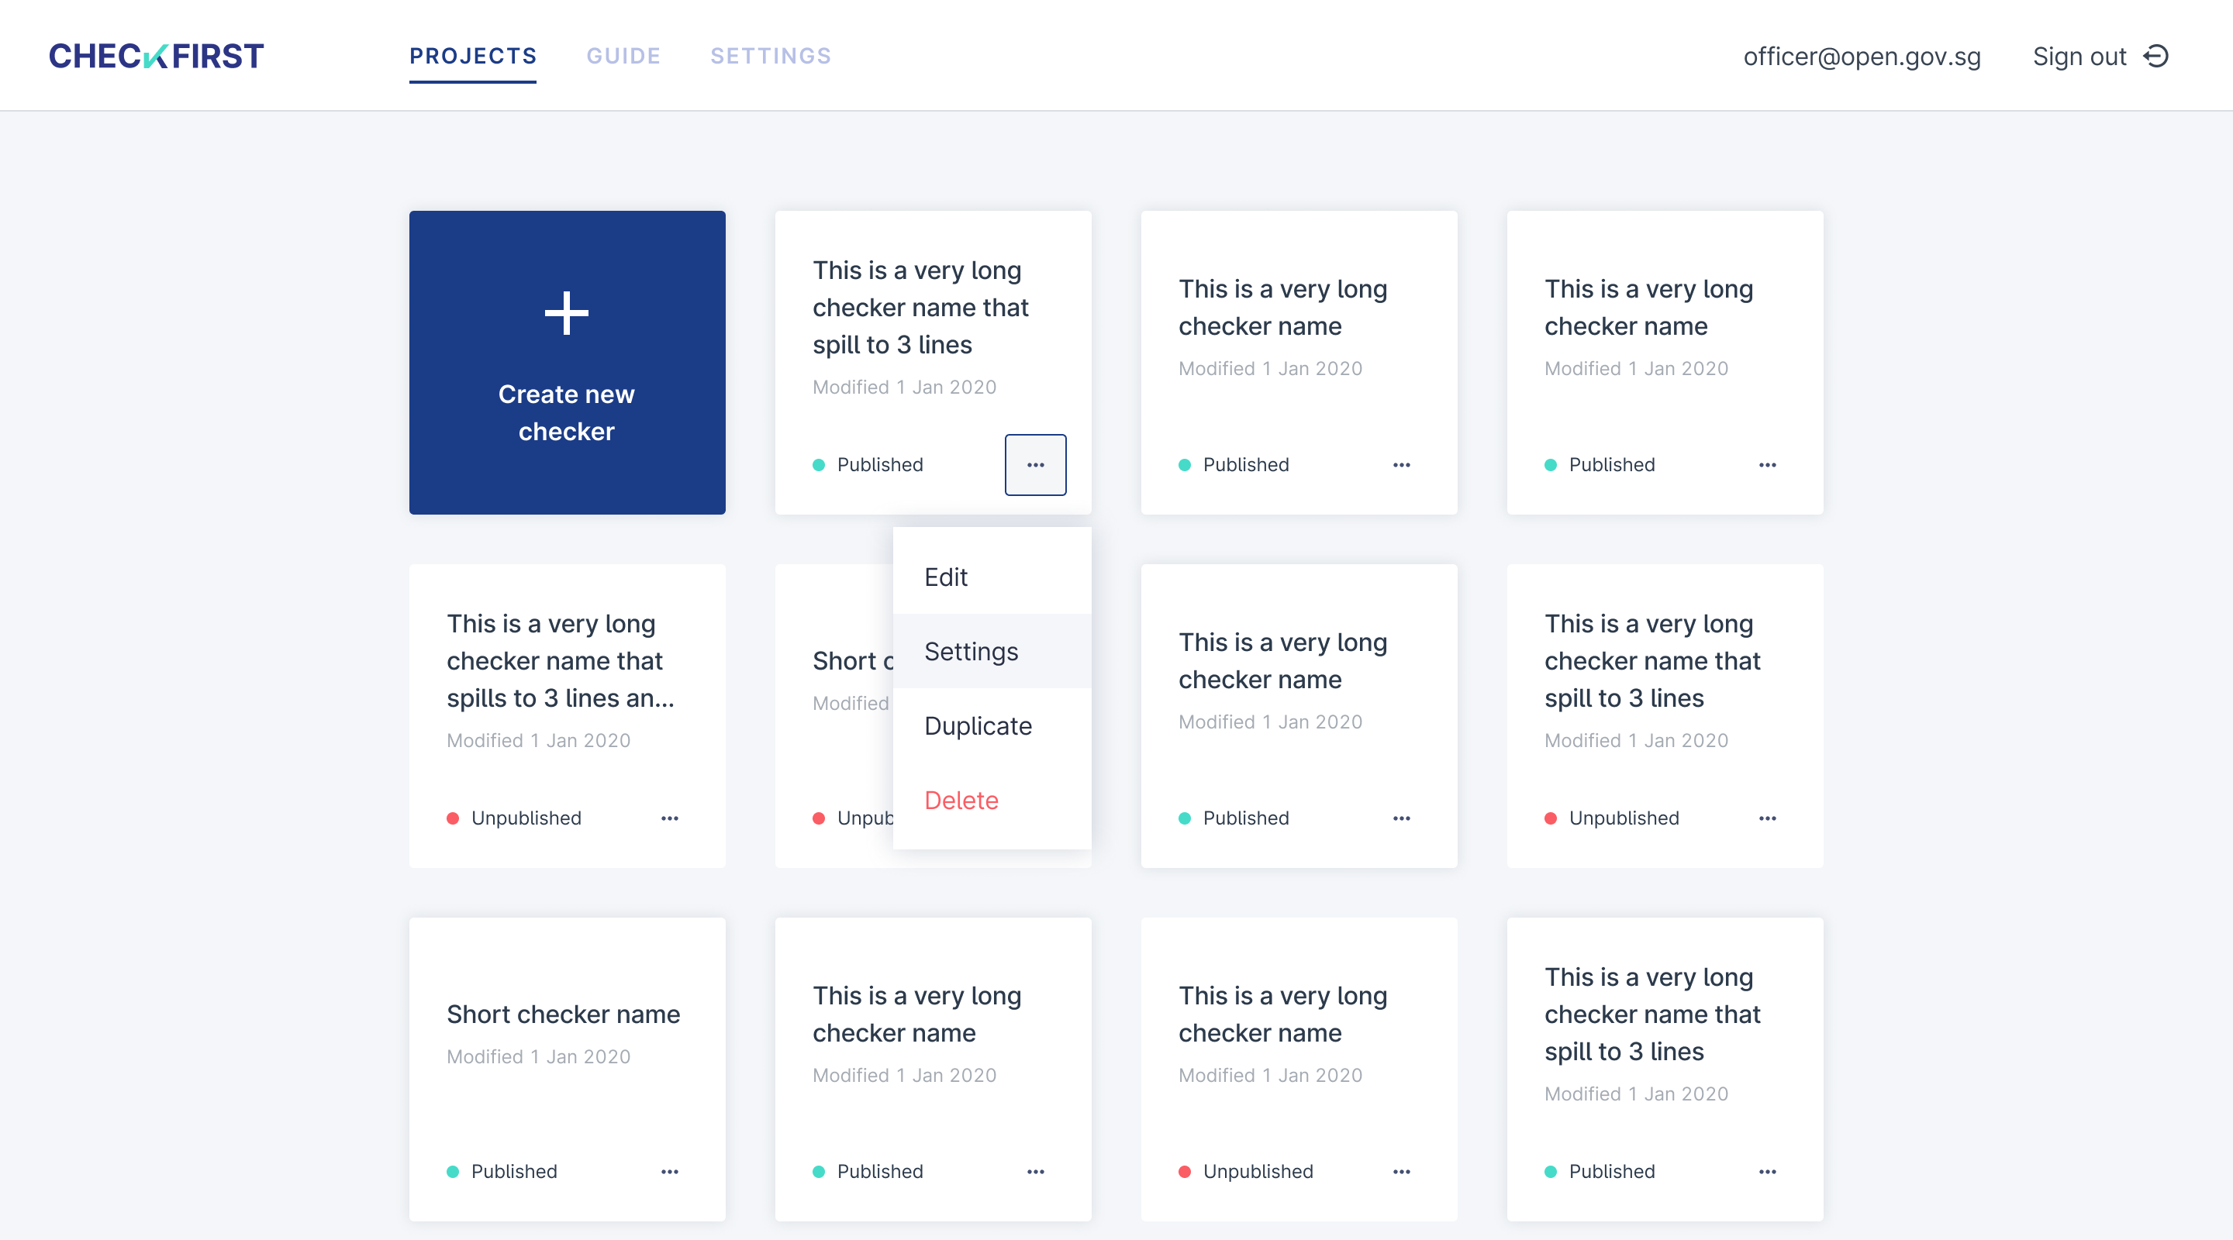Open the highlighted ellipsis menu on the second card
Viewport: 2233px width, 1240px height.
[x=1036, y=464]
